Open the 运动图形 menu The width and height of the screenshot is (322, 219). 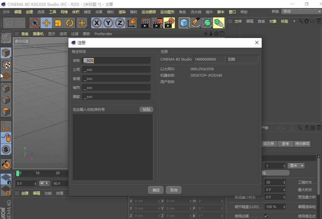pos(167,12)
